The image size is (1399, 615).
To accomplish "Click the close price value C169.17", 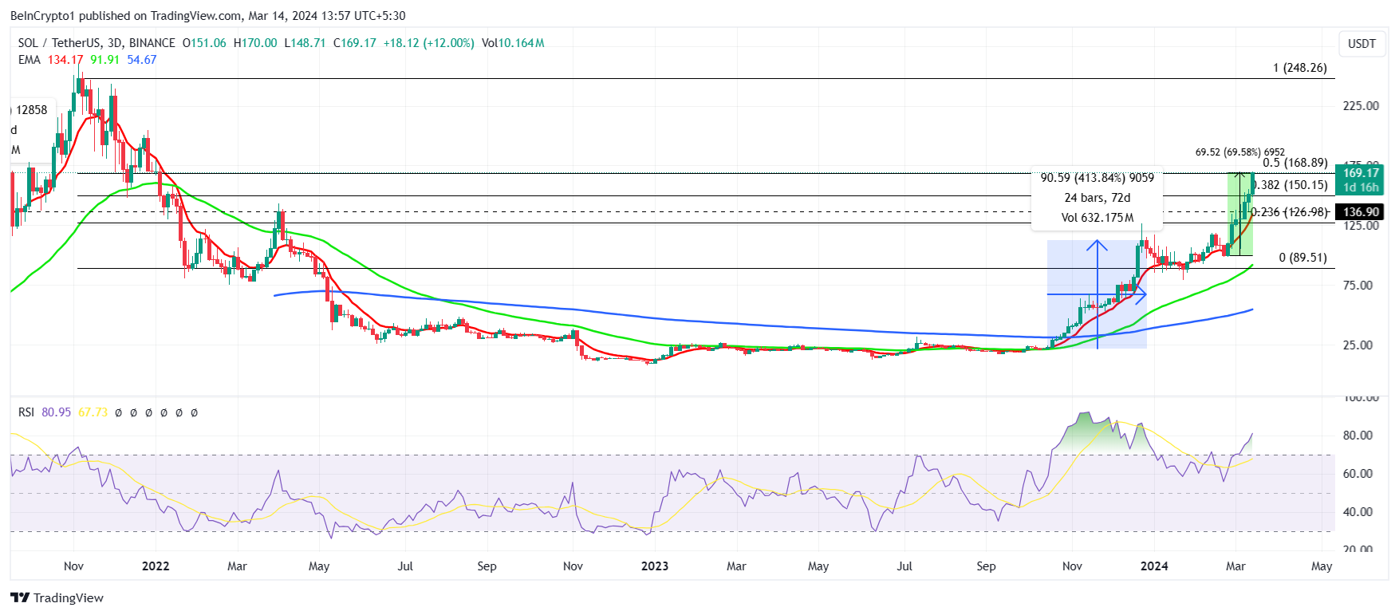I will [x=354, y=43].
